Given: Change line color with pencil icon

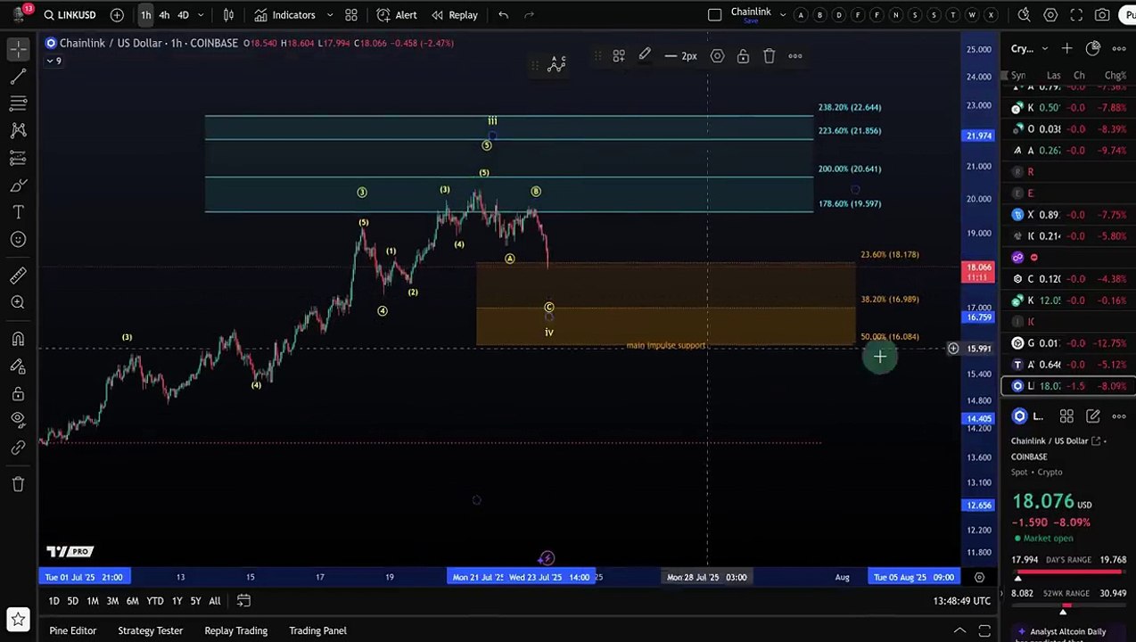Looking at the screenshot, I should (x=645, y=56).
